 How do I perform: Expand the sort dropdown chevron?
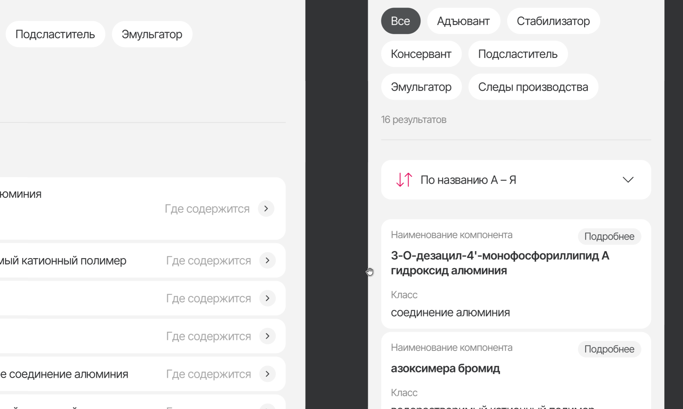pyautogui.click(x=628, y=180)
